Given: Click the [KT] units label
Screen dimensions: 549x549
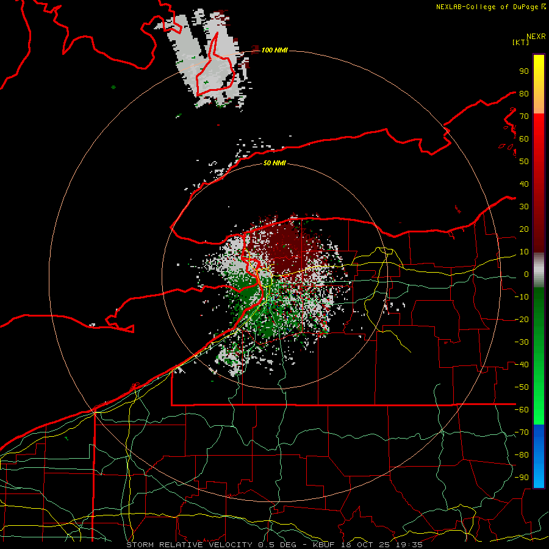Looking at the screenshot, I should click(x=520, y=42).
